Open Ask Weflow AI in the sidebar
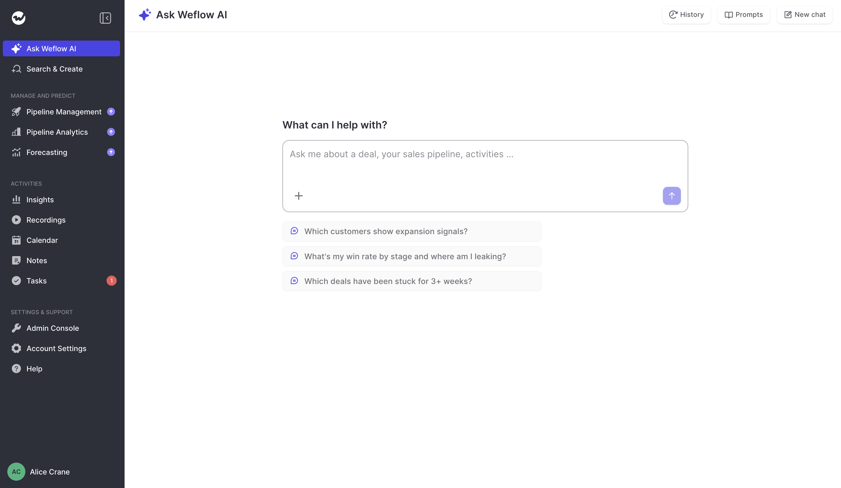Screen dimensions: 841x488 click(61, 49)
